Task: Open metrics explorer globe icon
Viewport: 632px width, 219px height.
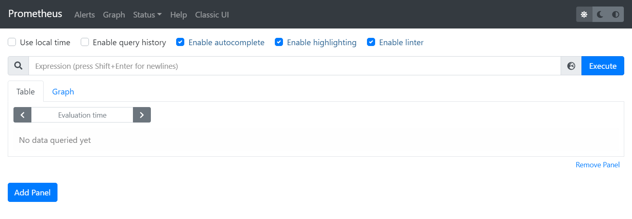Action: [571, 66]
